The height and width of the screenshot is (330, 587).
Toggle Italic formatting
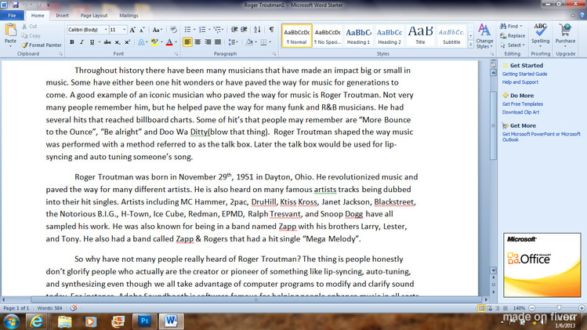pyautogui.click(x=82, y=42)
